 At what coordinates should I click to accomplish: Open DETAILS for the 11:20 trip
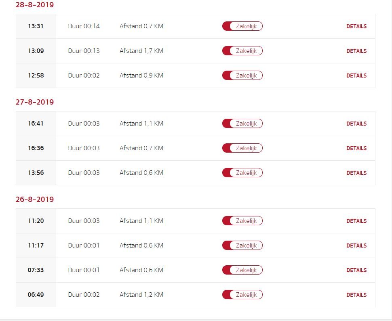(356, 221)
